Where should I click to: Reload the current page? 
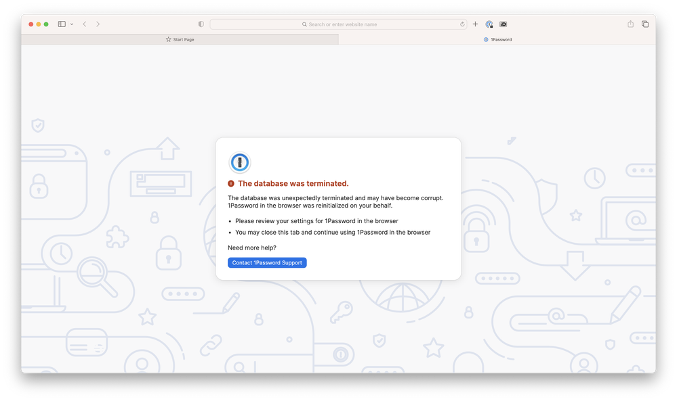tap(462, 24)
